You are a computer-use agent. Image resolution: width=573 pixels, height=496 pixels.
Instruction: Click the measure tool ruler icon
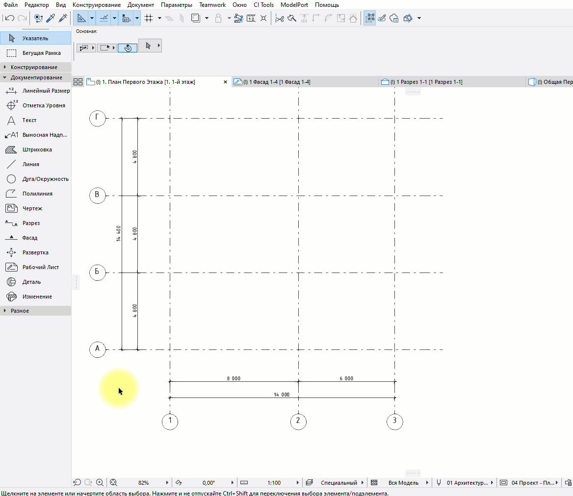[x=251, y=18]
